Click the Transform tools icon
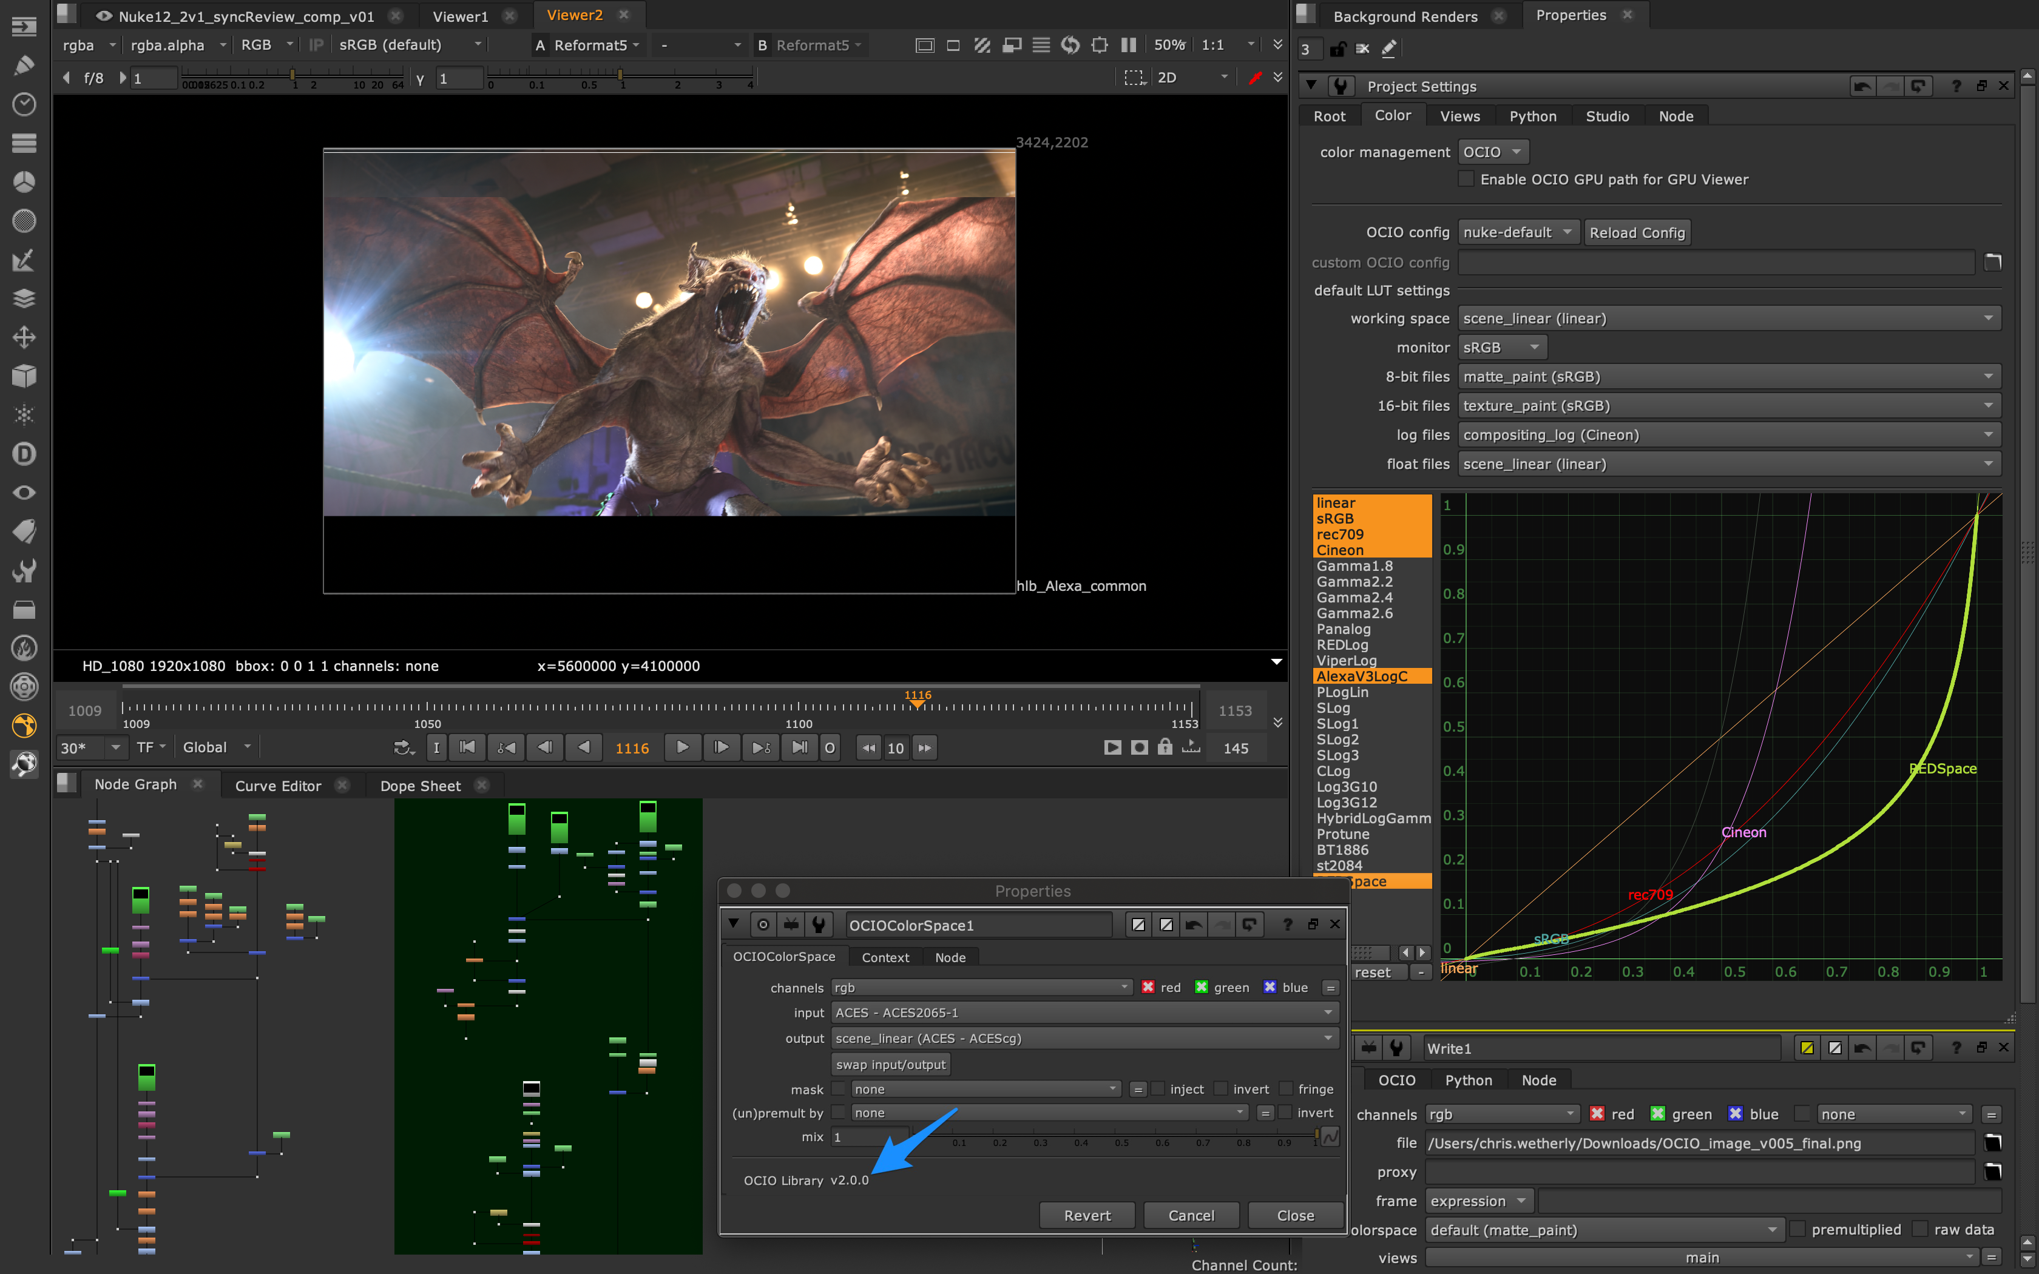 24,337
